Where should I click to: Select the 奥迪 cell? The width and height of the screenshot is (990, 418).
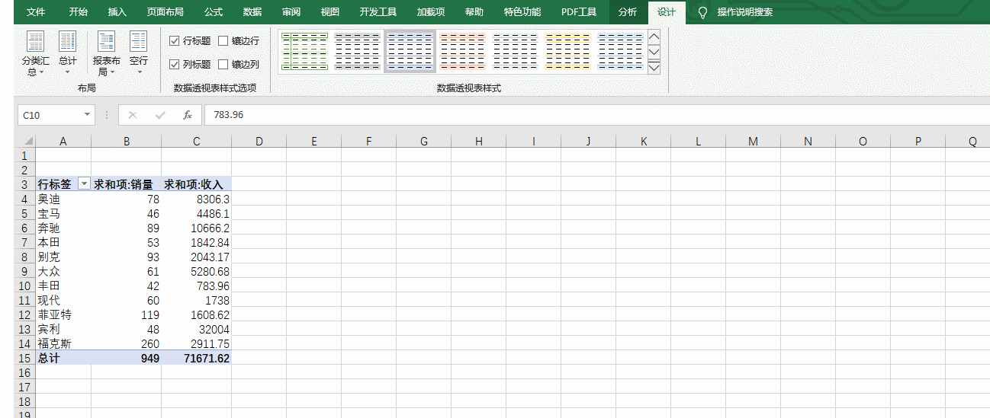[63, 199]
